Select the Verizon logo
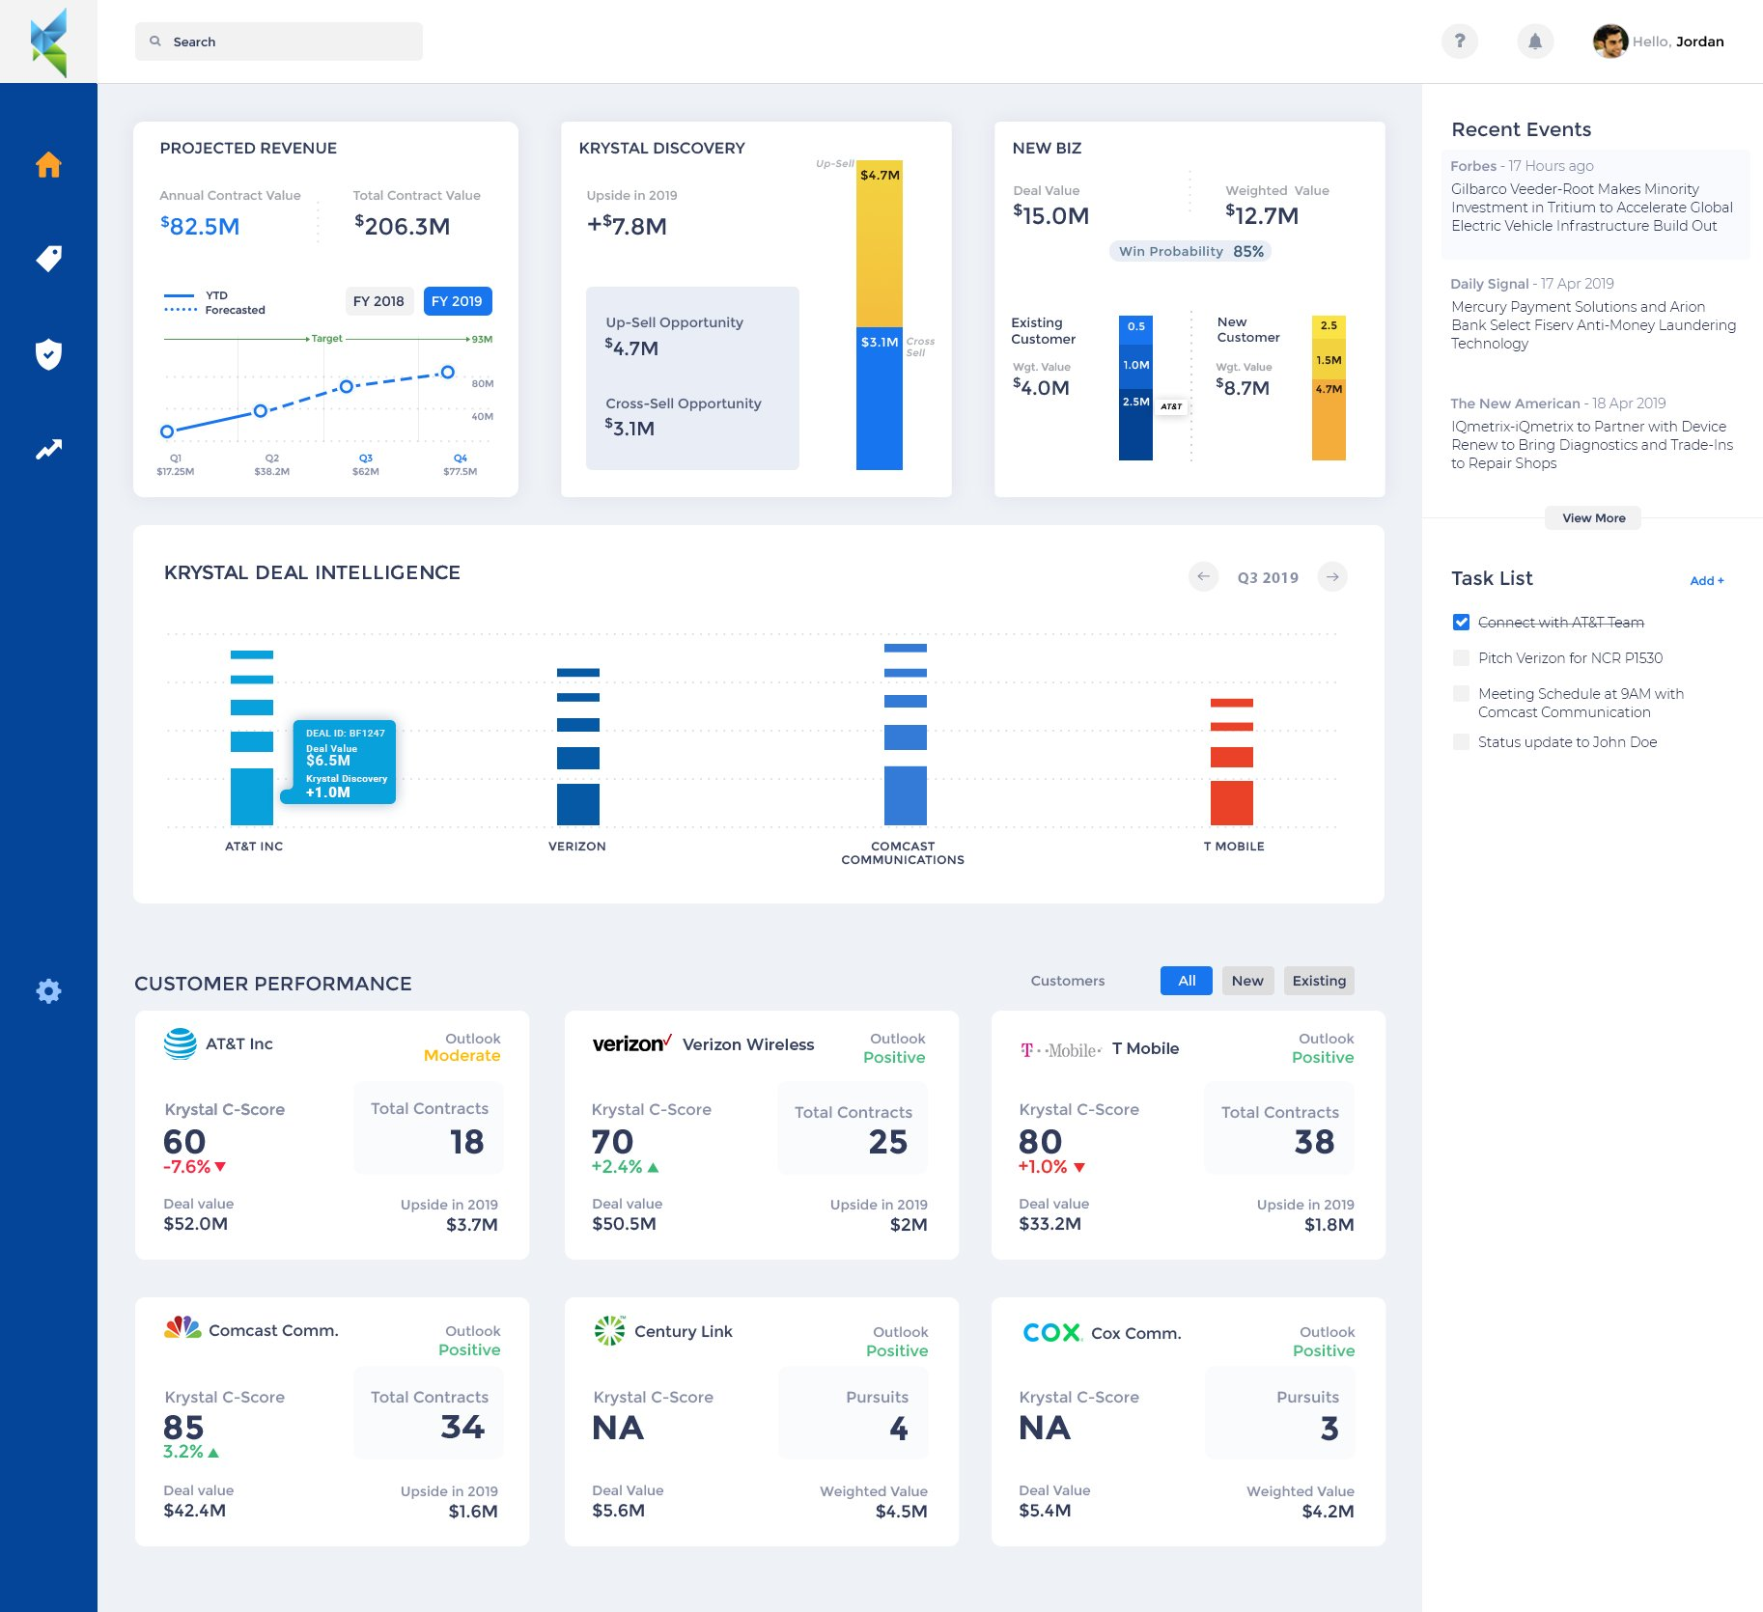The height and width of the screenshot is (1612, 1763). pos(632,1043)
